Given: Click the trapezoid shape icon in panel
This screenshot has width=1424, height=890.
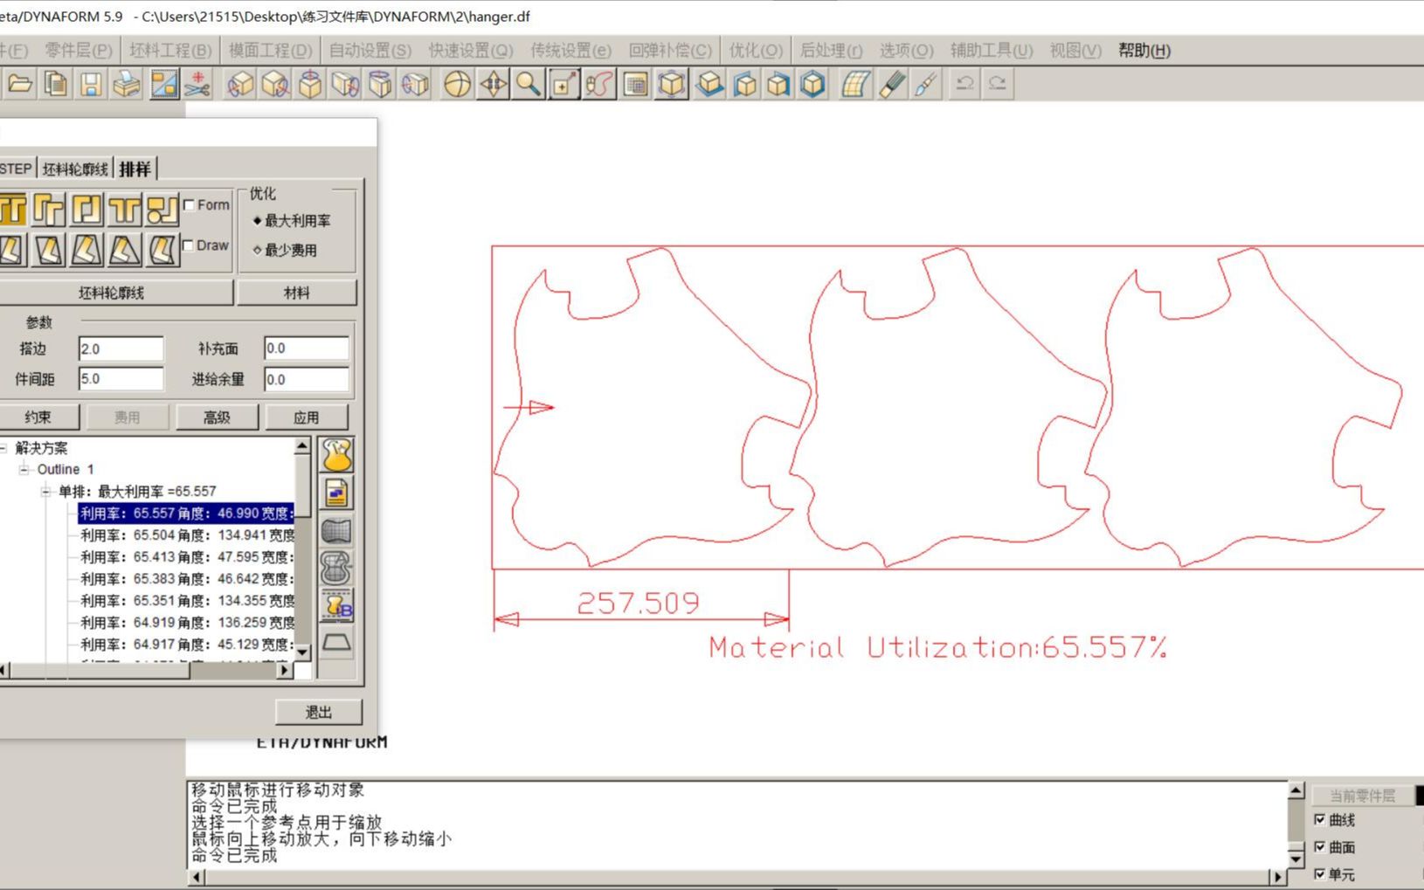Looking at the screenshot, I should 337,643.
